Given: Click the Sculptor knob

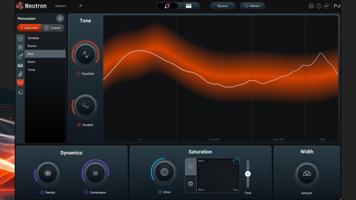Looking at the screenshot, I should pyautogui.click(x=85, y=106).
